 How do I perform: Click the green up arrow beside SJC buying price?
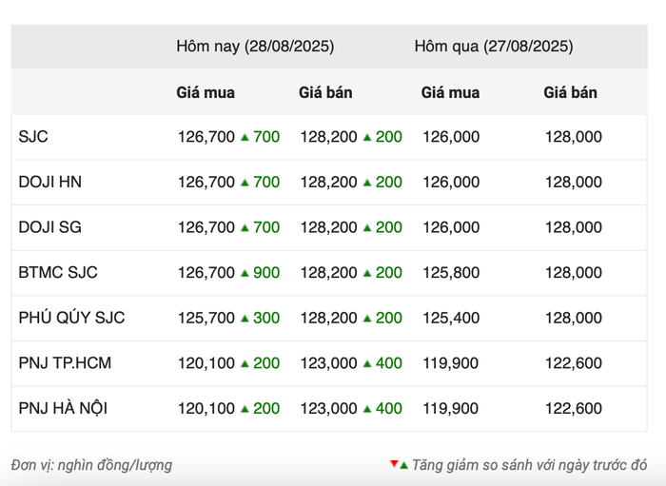click(x=245, y=137)
